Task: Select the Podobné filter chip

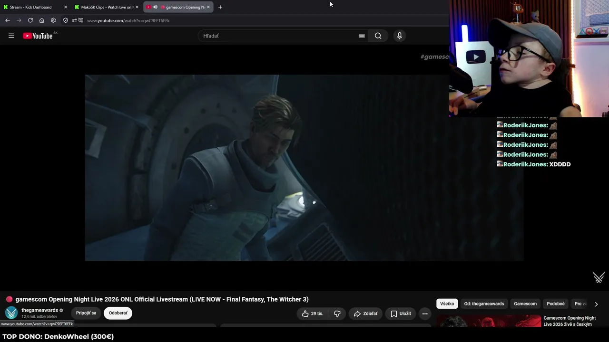Action: tap(556, 304)
